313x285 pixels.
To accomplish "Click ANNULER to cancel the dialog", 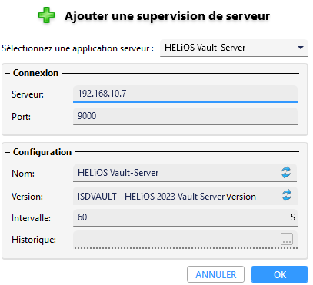I will (215, 274).
